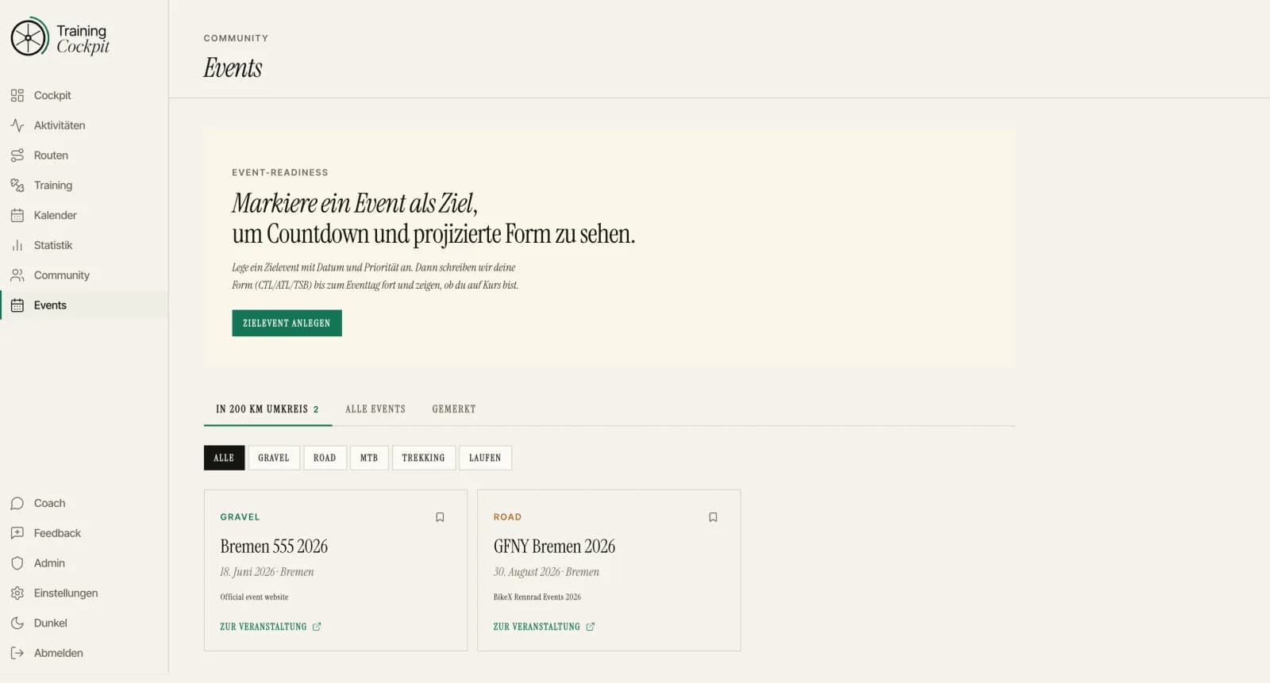The image size is (1270, 683).
Task: Switch to In 200 km Umkreis tab
Action: point(267,409)
